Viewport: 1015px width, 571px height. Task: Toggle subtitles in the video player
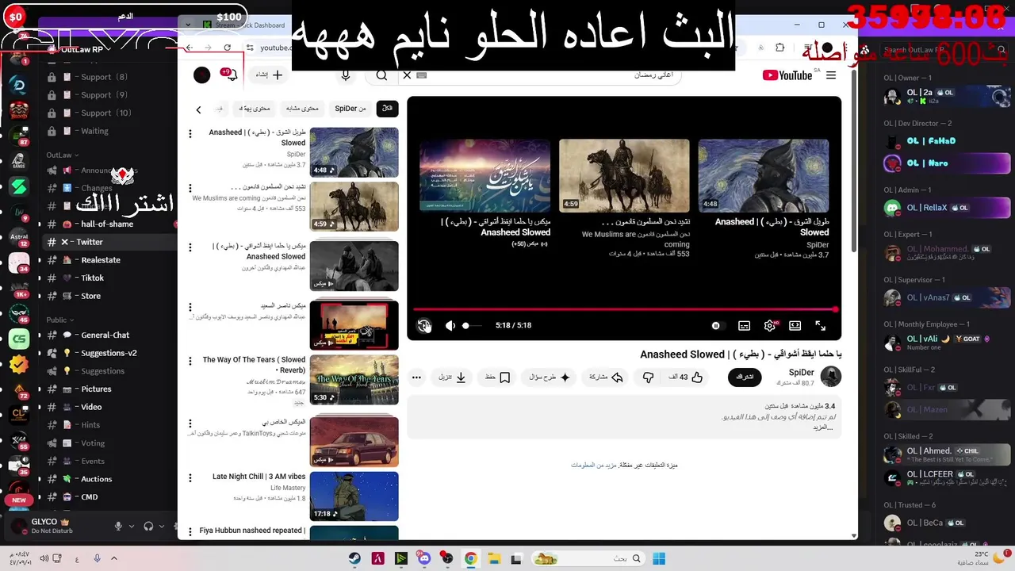pyautogui.click(x=744, y=325)
